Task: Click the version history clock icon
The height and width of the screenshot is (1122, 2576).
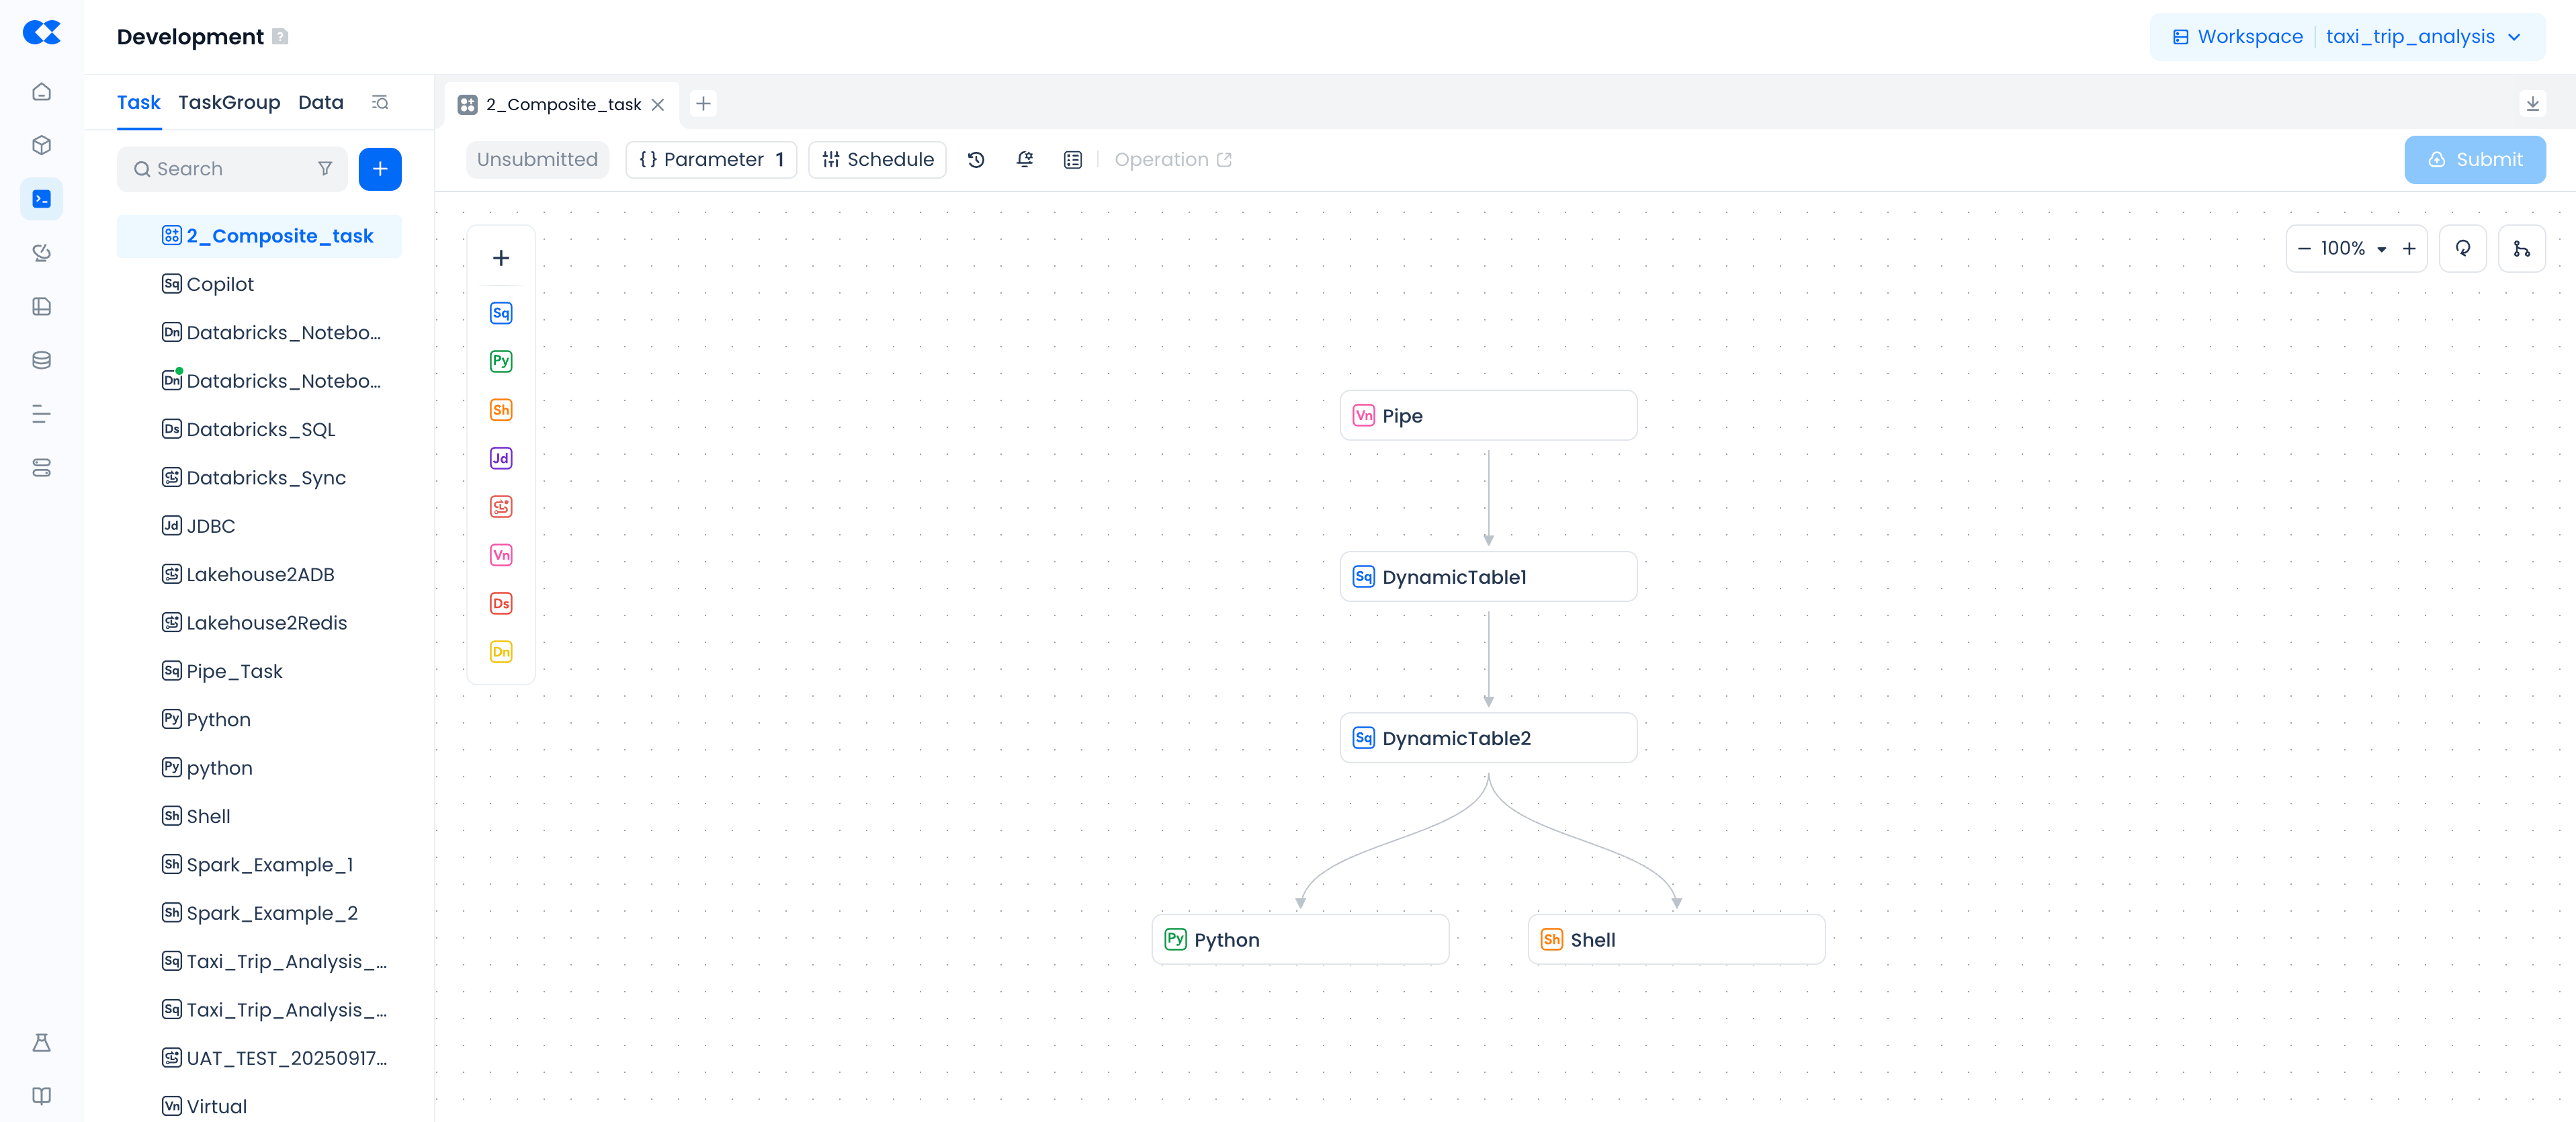Action: [976, 160]
